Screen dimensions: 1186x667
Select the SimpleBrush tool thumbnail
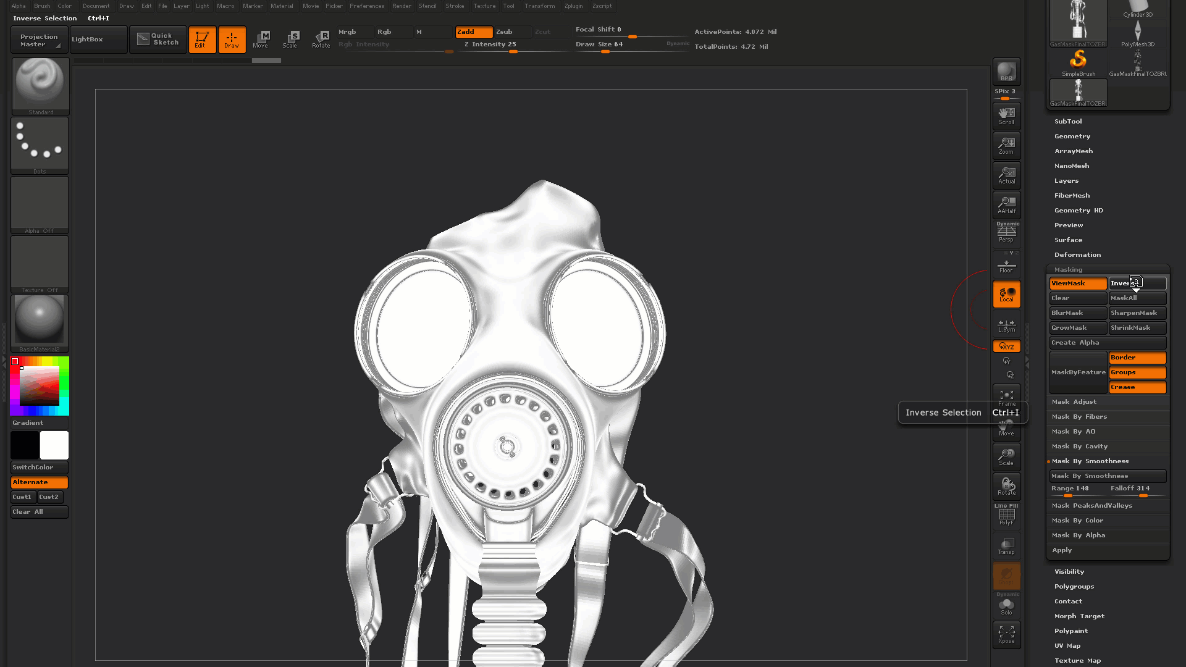click(1078, 62)
